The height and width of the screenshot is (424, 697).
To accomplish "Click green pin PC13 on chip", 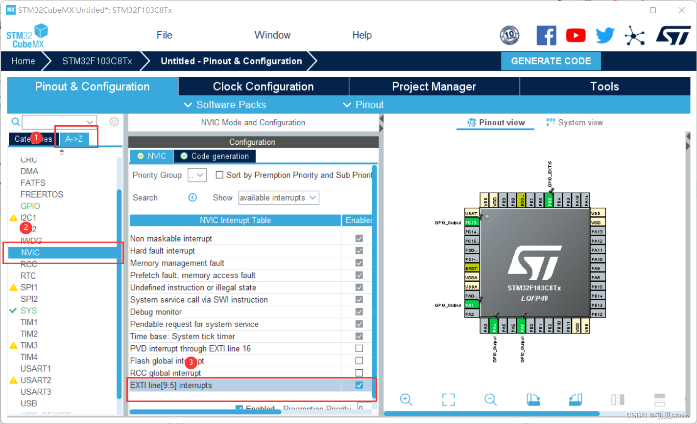I will click(472, 223).
